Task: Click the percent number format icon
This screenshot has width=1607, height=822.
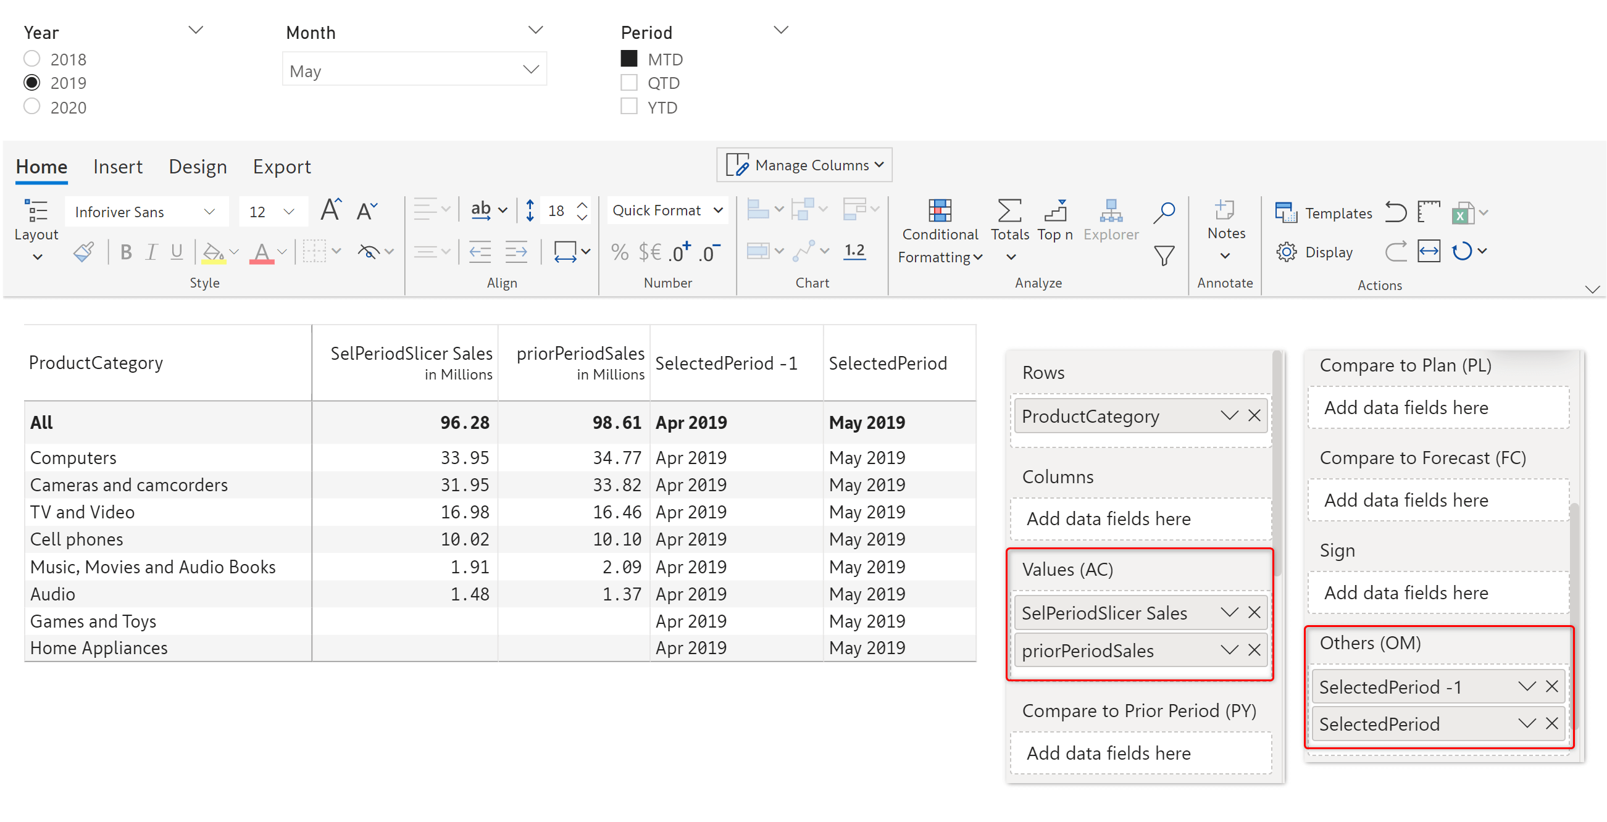Action: point(619,252)
